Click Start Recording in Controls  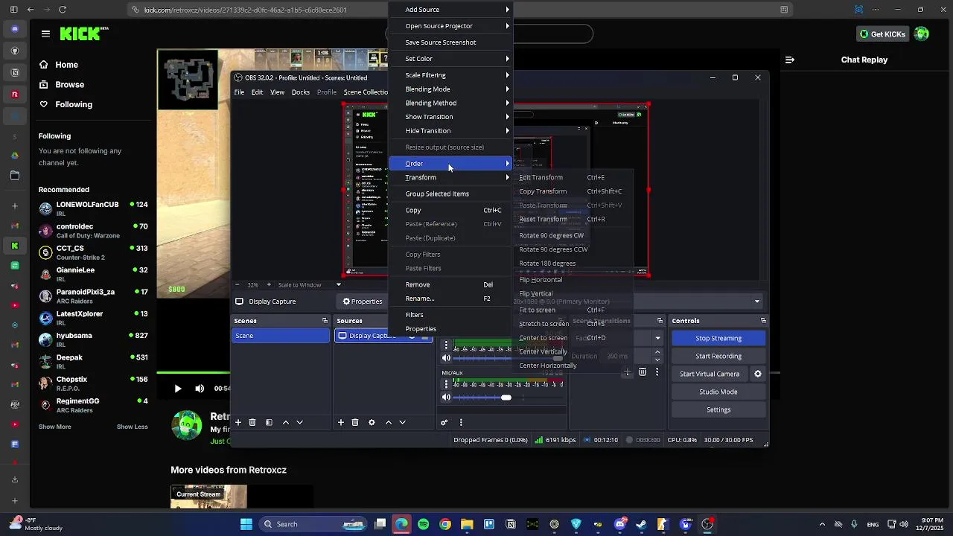click(718, 356)
